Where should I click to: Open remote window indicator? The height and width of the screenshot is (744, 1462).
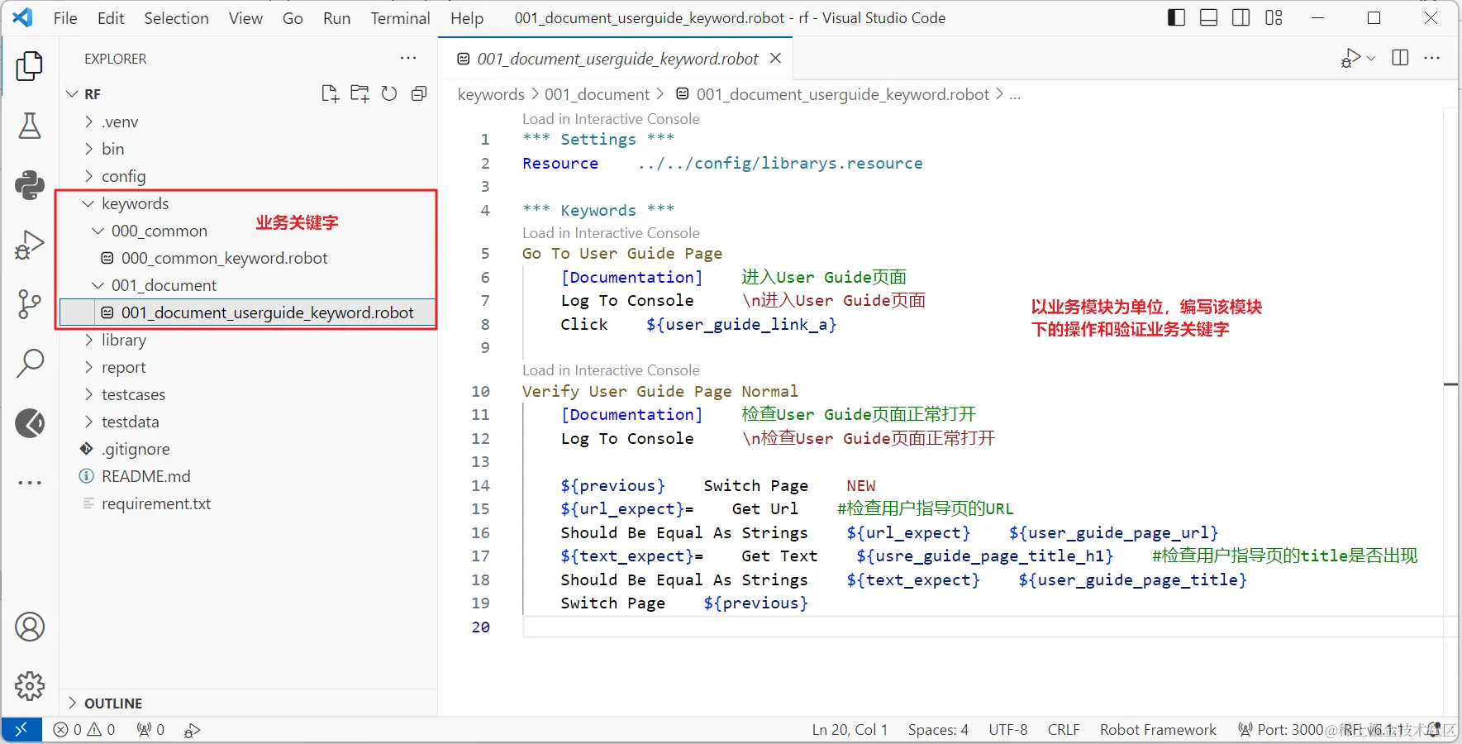coord(21,730)
